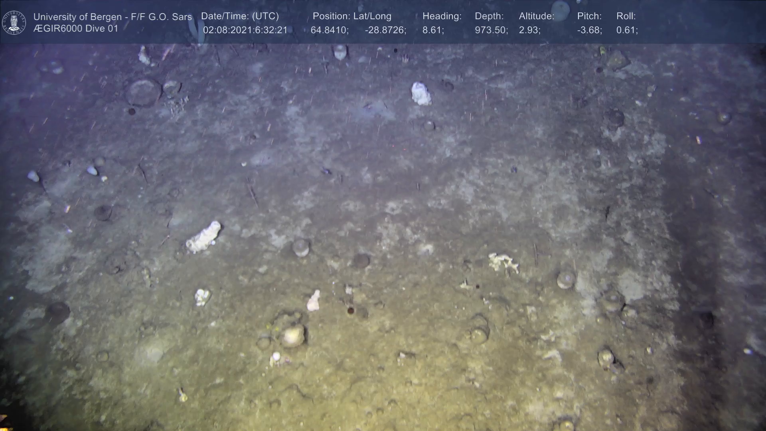Click the timestamp 02:08:2021:6:32:21
Screen dimensions: 766x431
[x=245, y=30]
